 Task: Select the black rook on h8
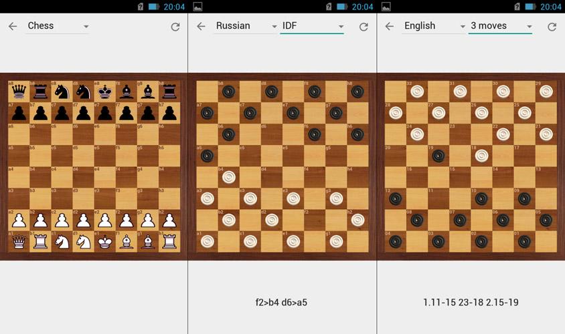[x=169, y=92]
